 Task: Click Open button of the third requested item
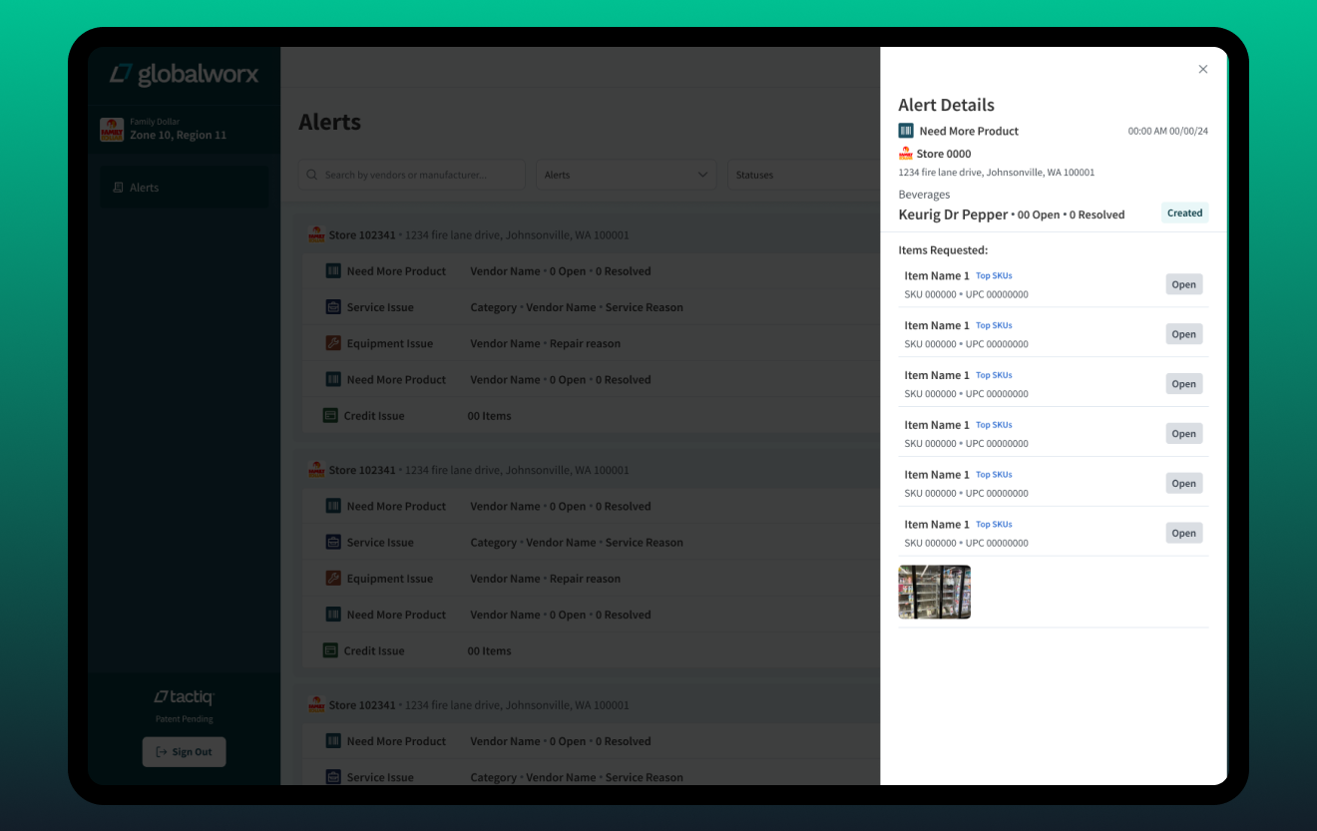[x=1184, y=384]
